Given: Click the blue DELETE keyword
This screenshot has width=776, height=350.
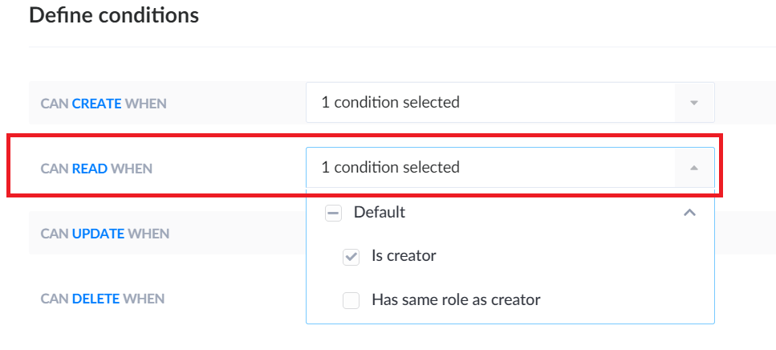Looking at the screenshot, I should [95, 299].
